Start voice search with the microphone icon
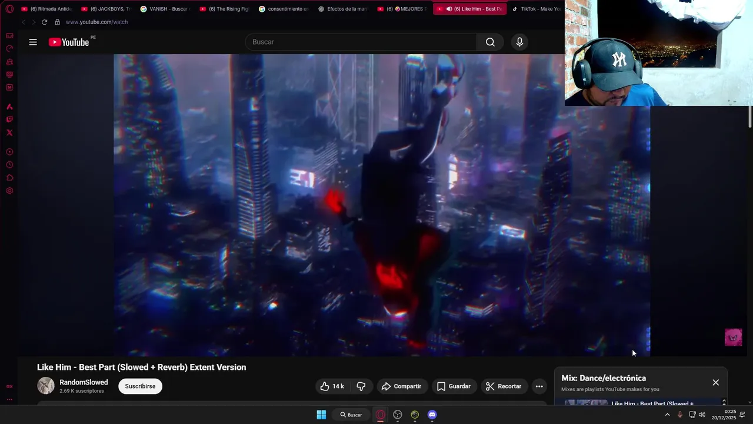 coord(519,42)
